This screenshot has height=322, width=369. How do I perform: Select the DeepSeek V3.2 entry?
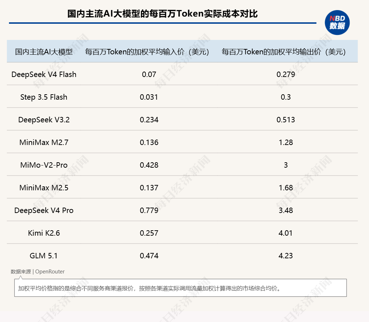tap(44, 120)
